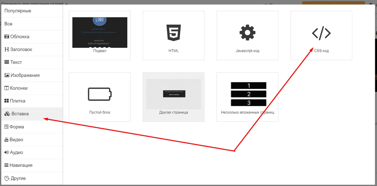Click the grid icon beside Плитка
Screen dimensions: 377x186
point(7,101)
